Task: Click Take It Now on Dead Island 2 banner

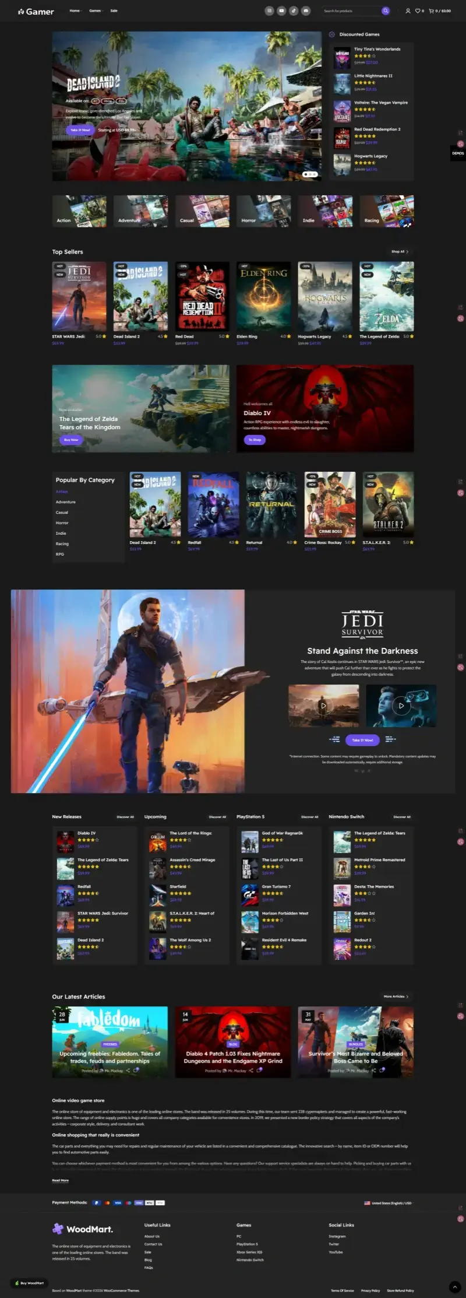Action: (x=80, y=130)
